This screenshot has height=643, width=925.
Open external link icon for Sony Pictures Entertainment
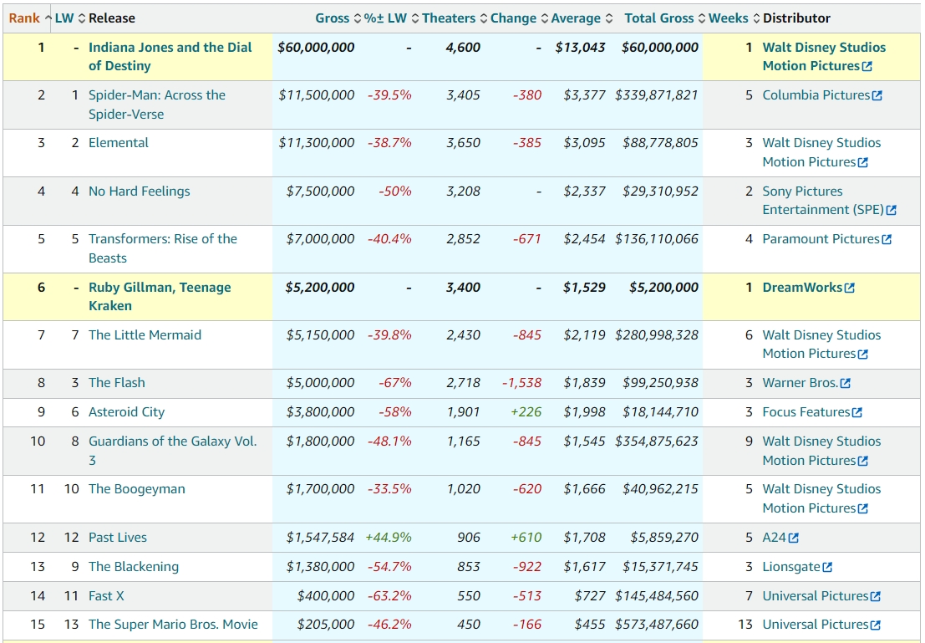click(x=892, y=210)
